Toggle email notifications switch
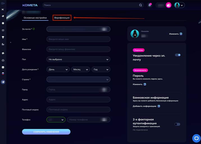 178,55
